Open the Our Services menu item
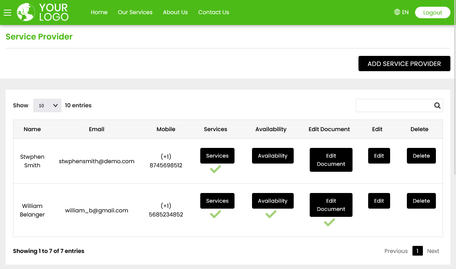This screenshot has height=269, width=456. click(x=135, y=12)
